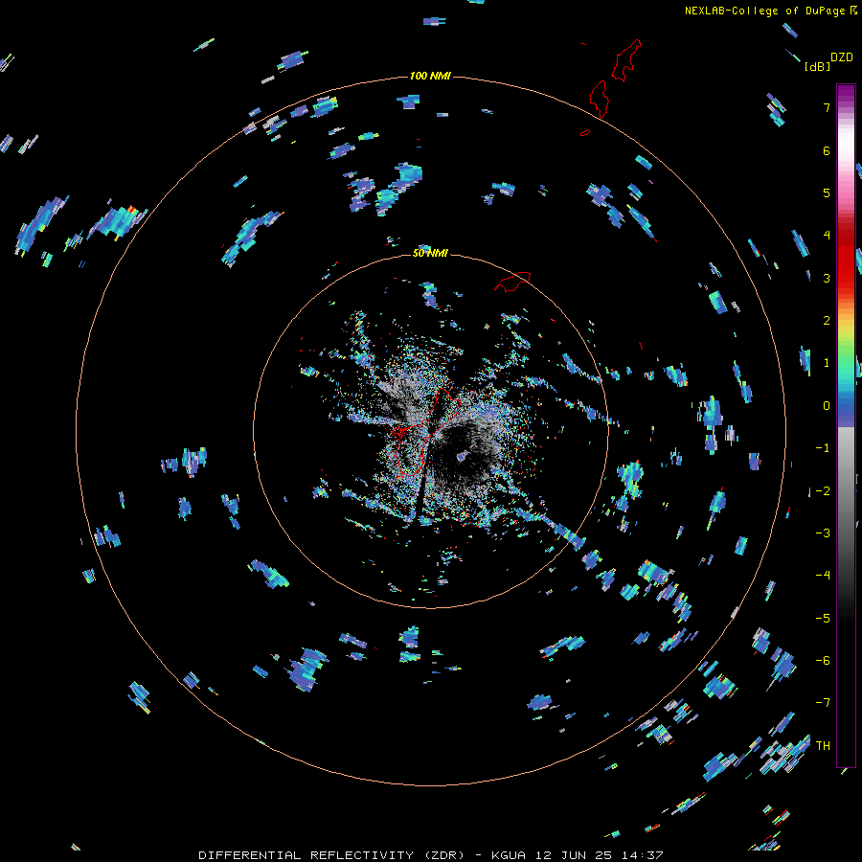Click legend value -4 on color scale
This screenshot has height=862, width=862.
(x=823, y=576)
